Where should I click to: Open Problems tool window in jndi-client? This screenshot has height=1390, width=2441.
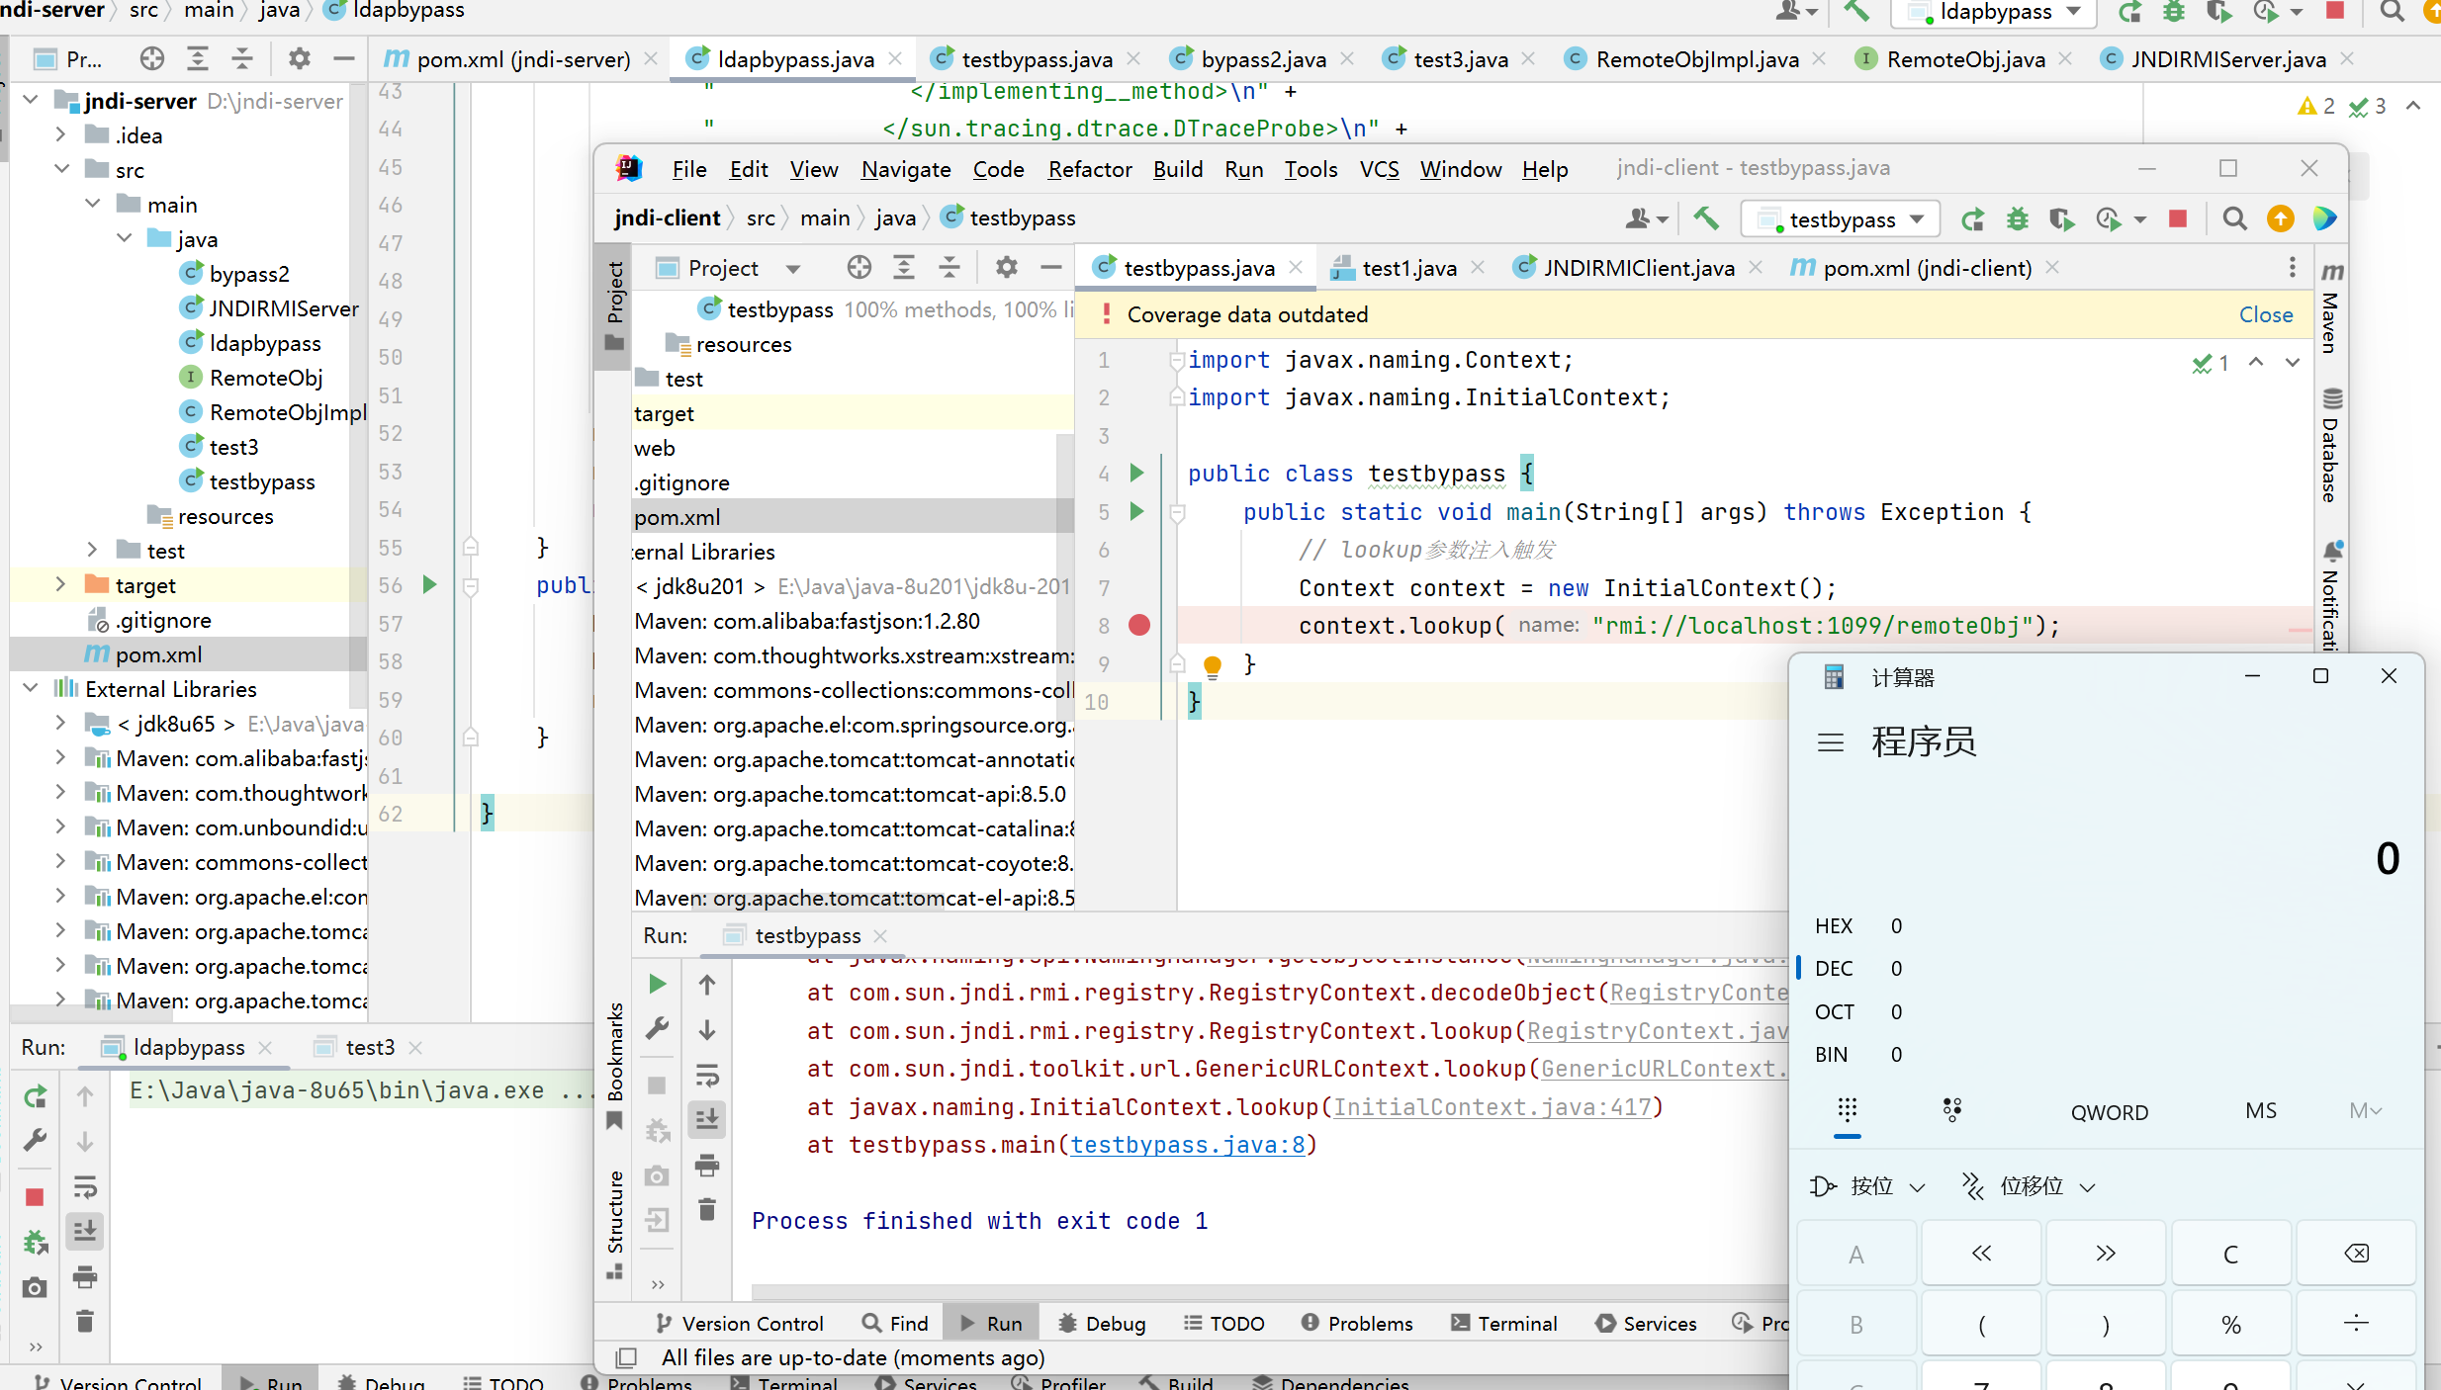[1357, 1323]
